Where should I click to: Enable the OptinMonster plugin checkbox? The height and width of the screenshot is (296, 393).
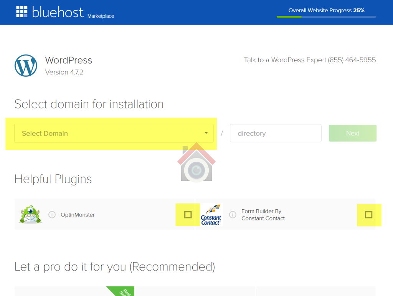[188, 215]
